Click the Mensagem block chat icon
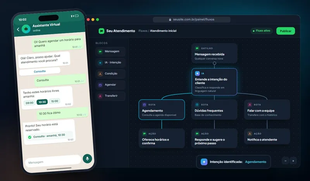 [x=100, y=52]
